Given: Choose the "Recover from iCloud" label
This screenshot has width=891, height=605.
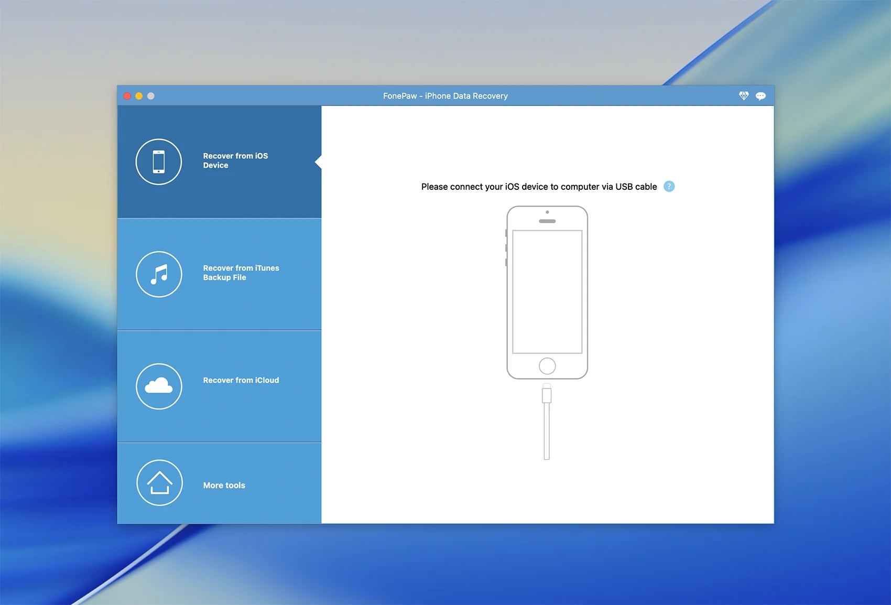Looking at the screenshot, I should pyautogui.click(x=241, y=380).
